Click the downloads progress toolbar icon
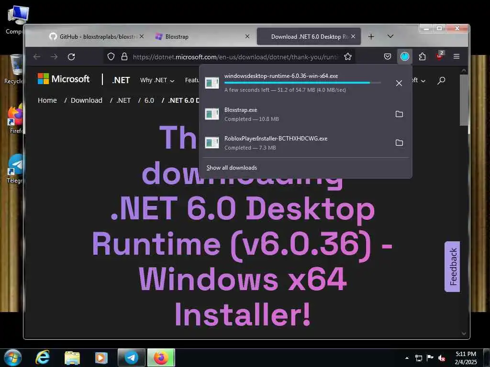This screenshot has width=490, height=367. click(405, 56)
